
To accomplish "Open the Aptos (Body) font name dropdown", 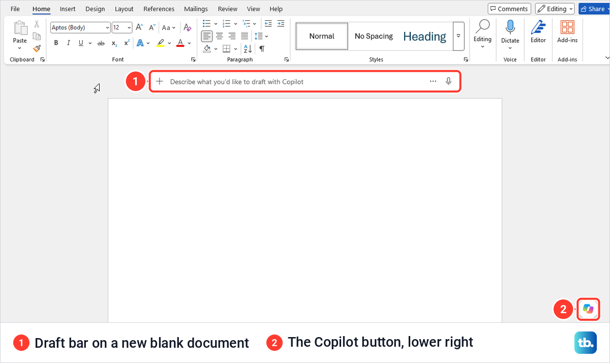I will click(x=107, y=28).
